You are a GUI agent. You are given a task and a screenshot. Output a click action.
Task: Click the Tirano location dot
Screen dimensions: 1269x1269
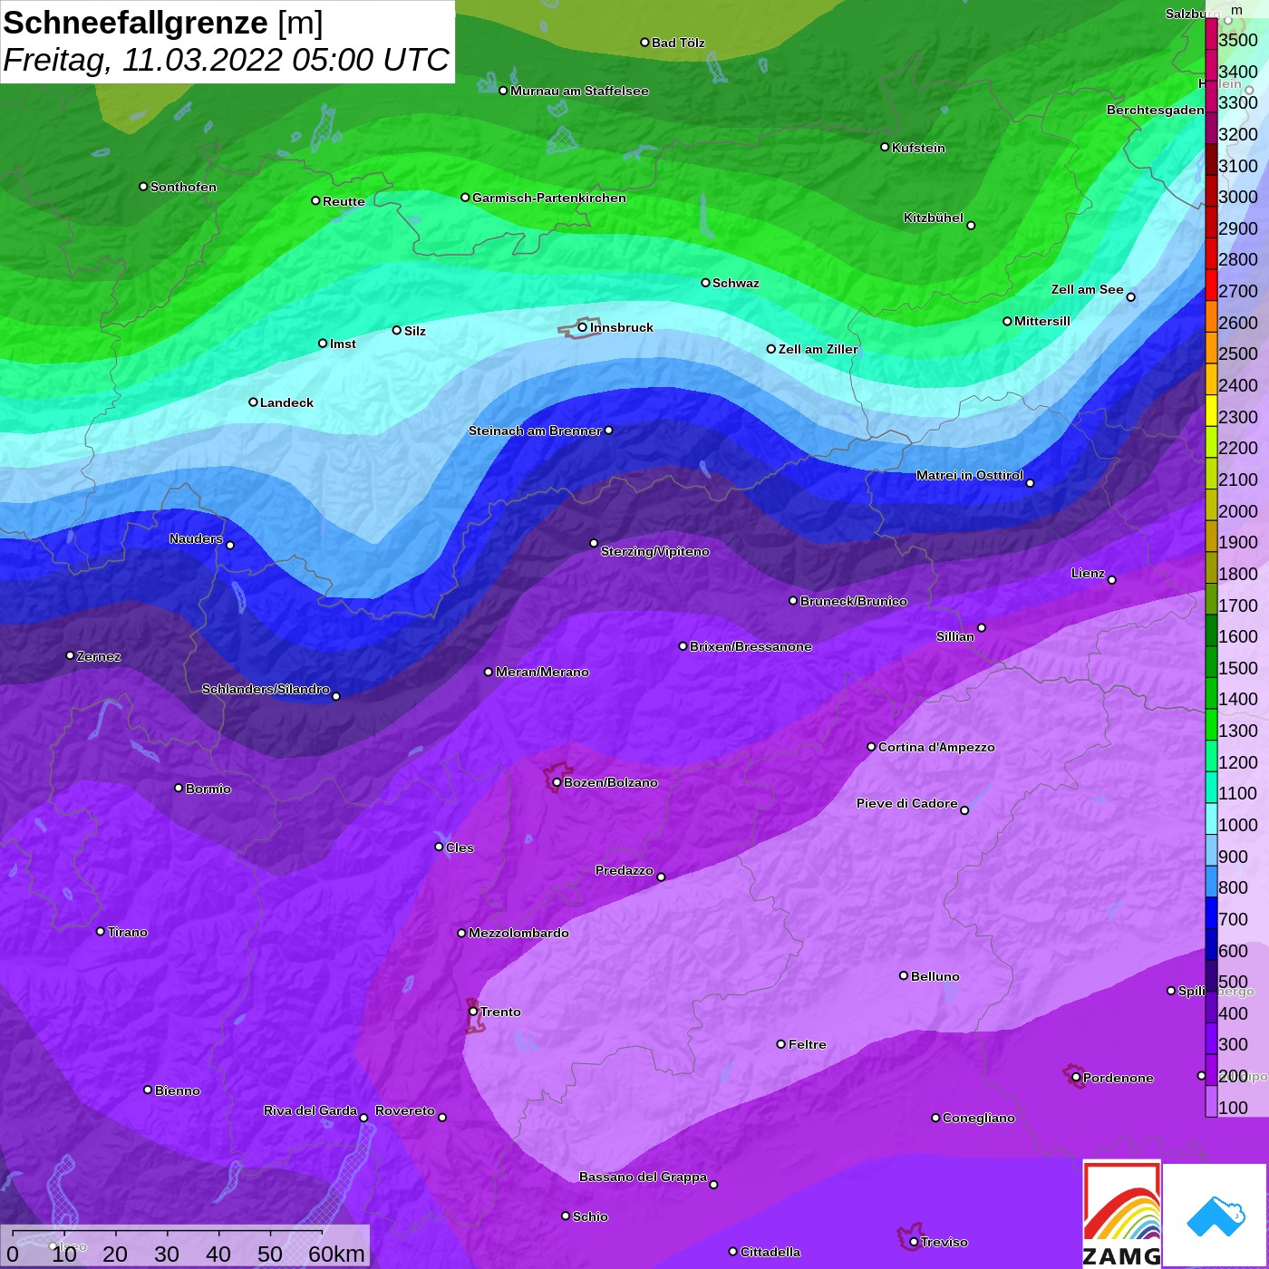coord(101,931)
